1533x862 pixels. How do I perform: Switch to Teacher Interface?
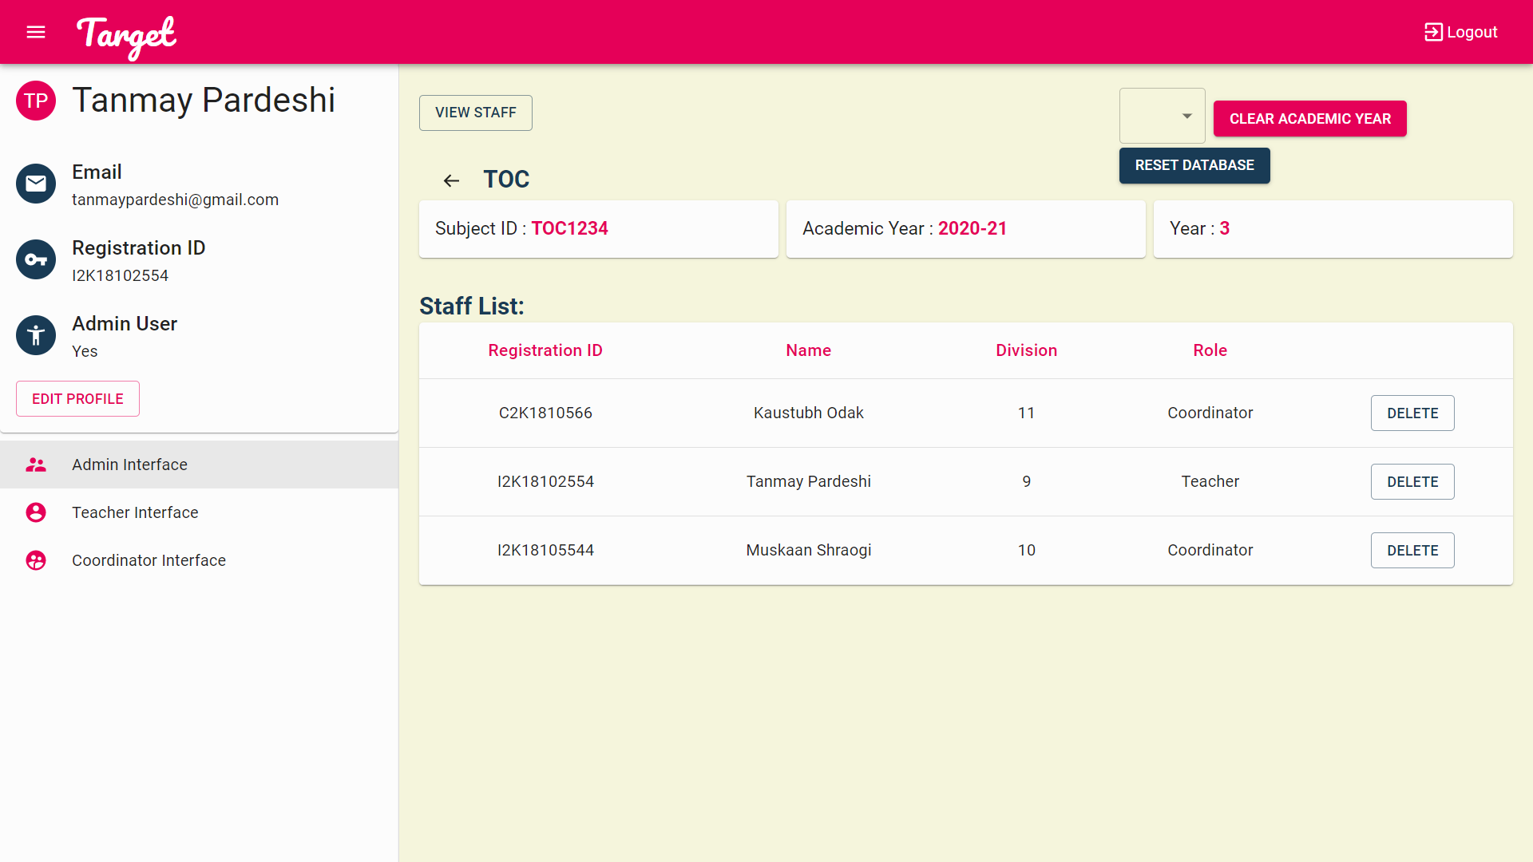[135, 512]
